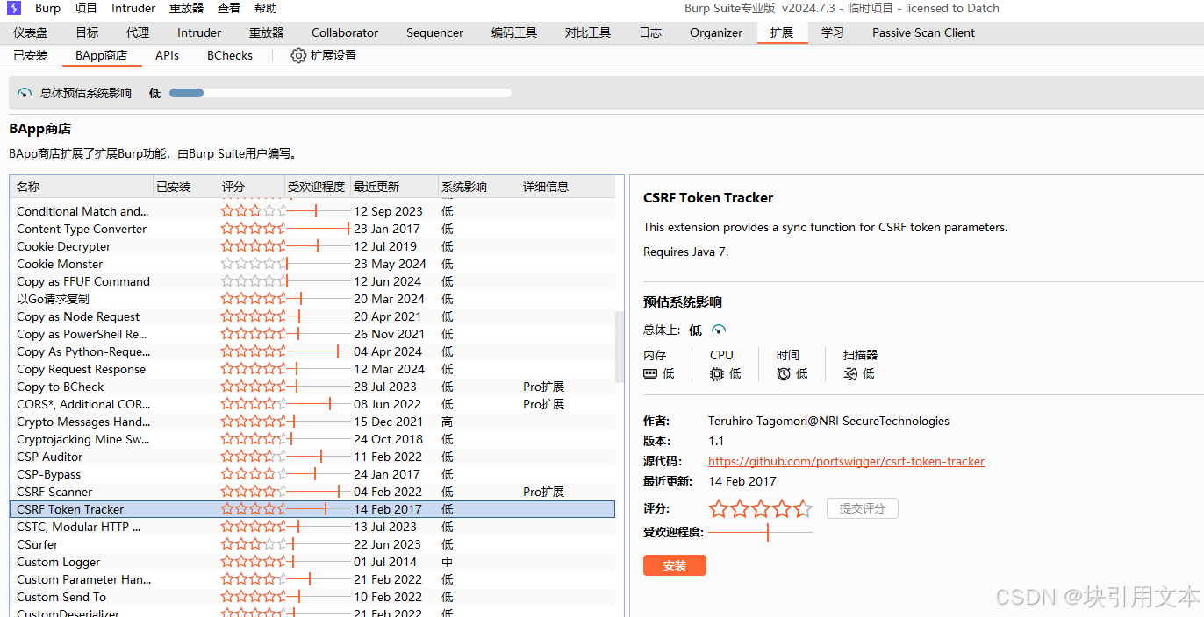Select the 以Go请求复制 extension
Viewport: 1204px width, 617px height.
(312, 299)
